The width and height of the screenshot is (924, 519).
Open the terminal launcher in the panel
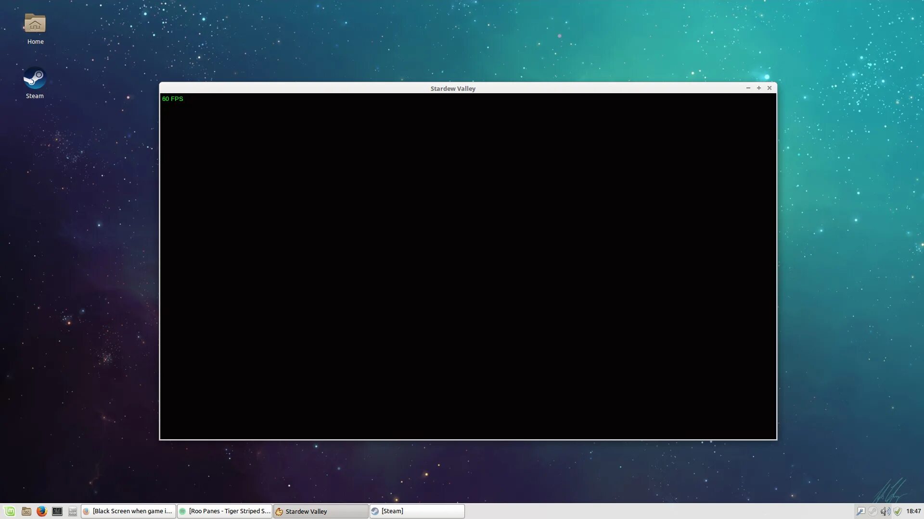[x=57, y=511]
